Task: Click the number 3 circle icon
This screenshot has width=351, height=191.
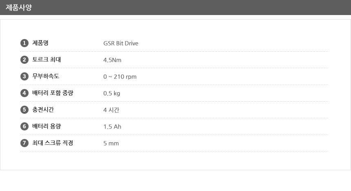Action: (24, 76)
